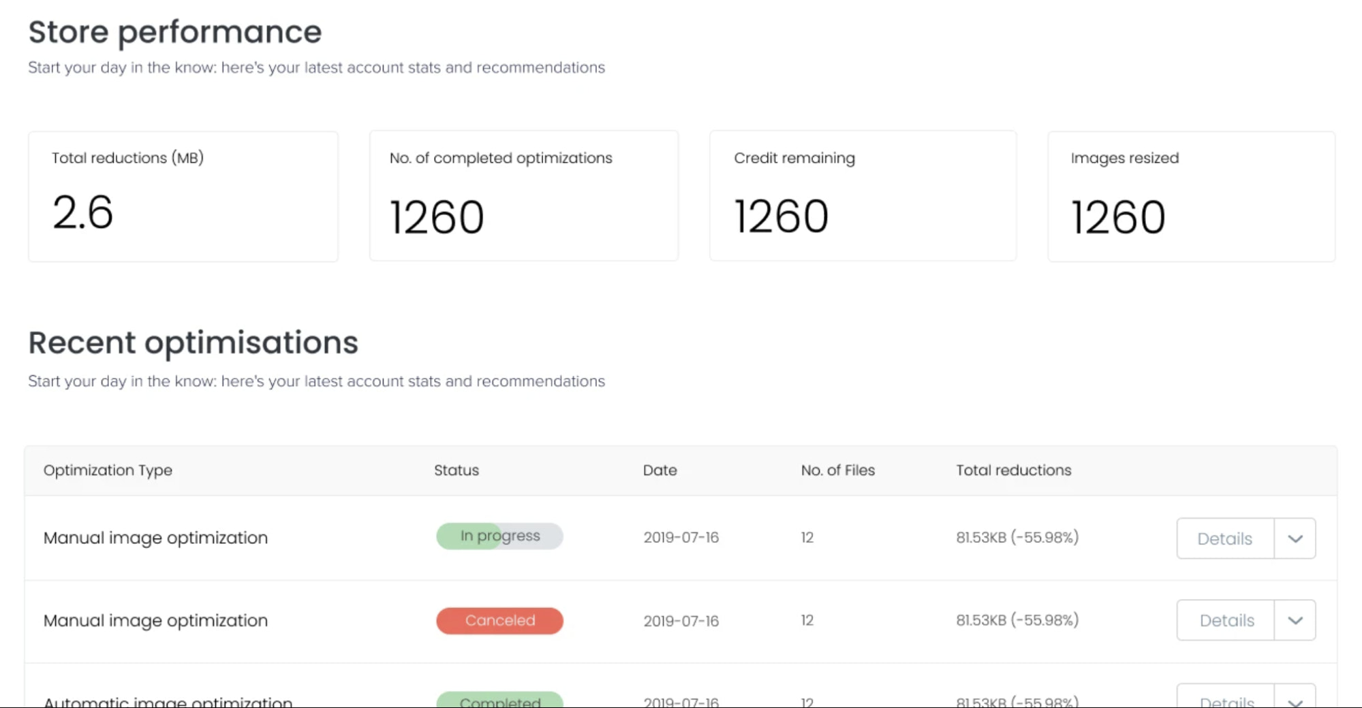Click first Manual image optimization row title
Screen dimensions: 1362x708
tap(155, 538)
